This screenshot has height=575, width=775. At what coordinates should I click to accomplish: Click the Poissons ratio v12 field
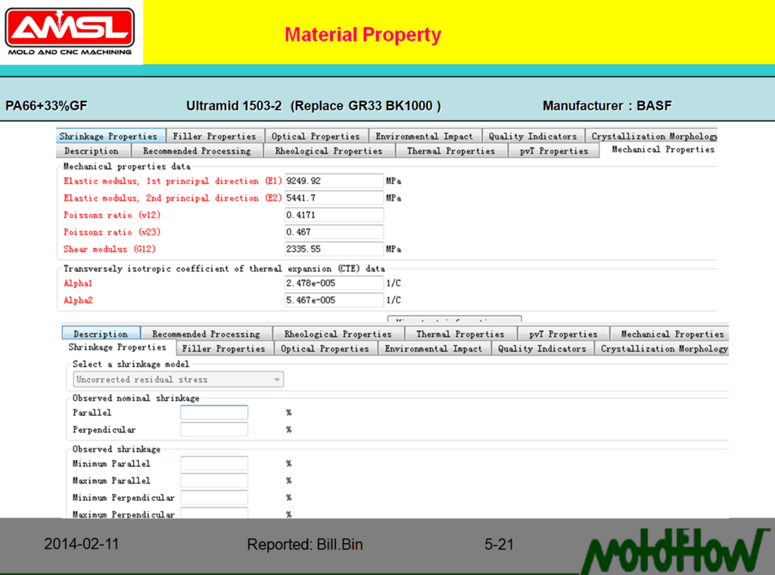click(x=334, y=215)
